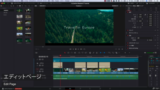Toggle the Inspector panel button
This screenshot has height=90, width=160.
point(150,3)
